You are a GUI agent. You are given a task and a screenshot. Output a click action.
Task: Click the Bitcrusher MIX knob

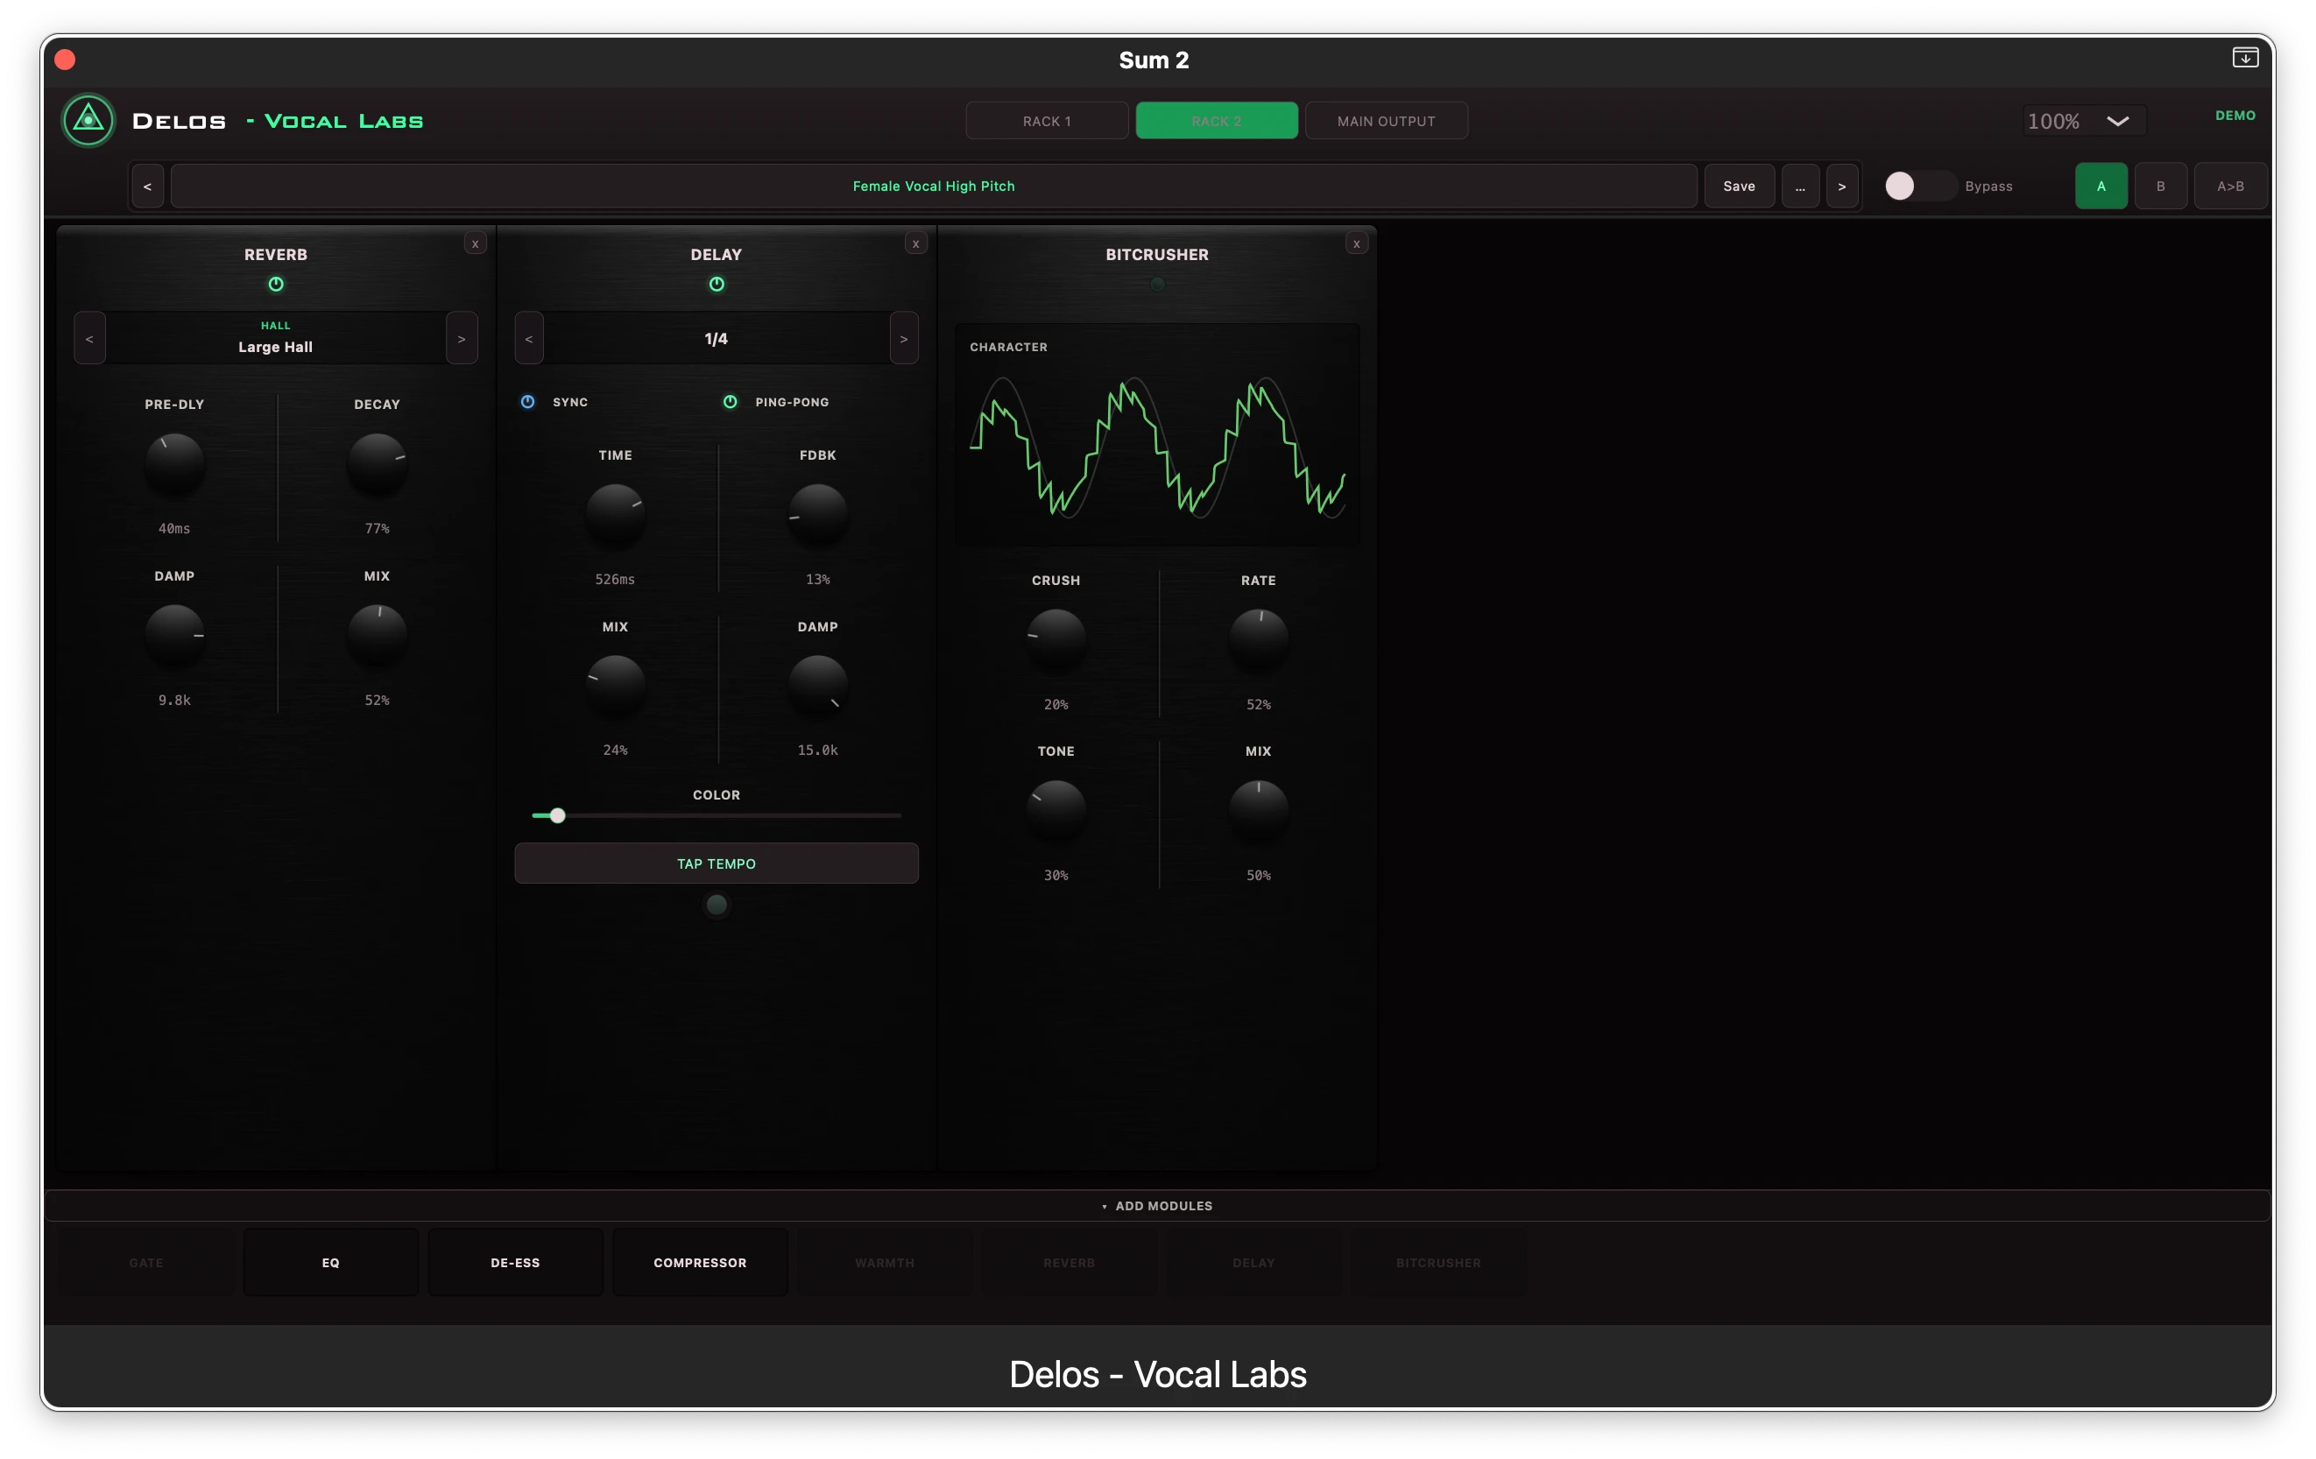pyautogui.click(x=1259, y=811)
